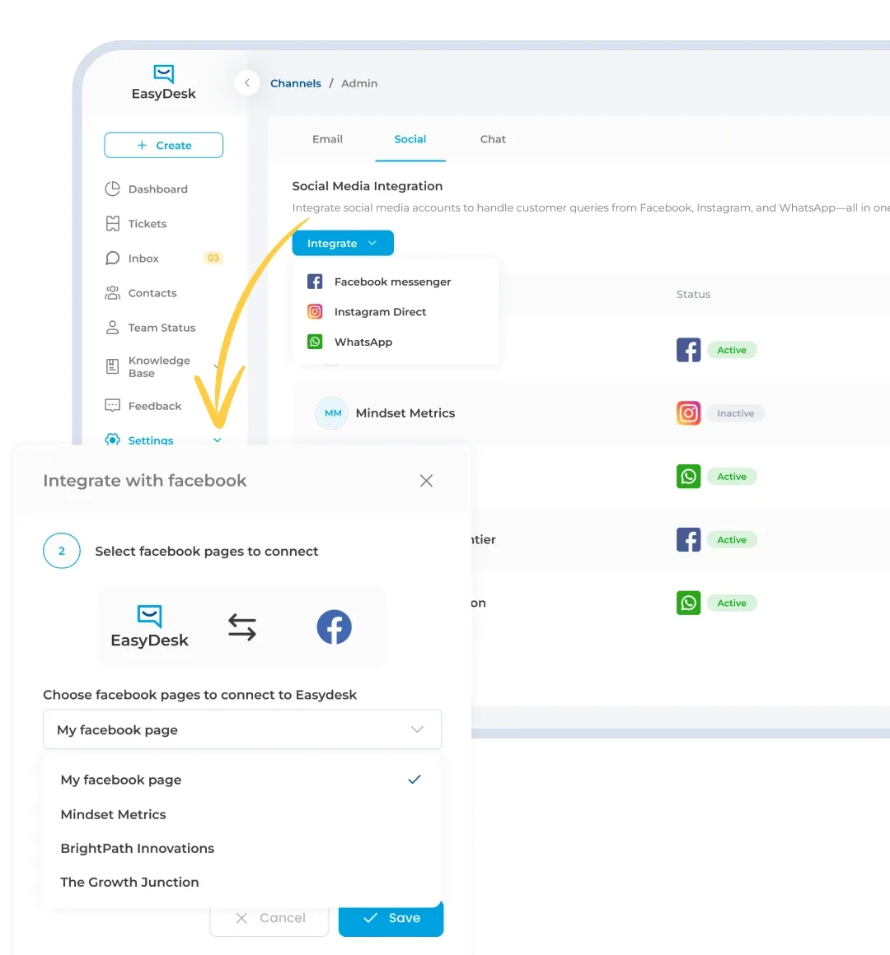Screen dimensions: 890x955
Task: Open Team Status person icon
Action: [113, 328]
